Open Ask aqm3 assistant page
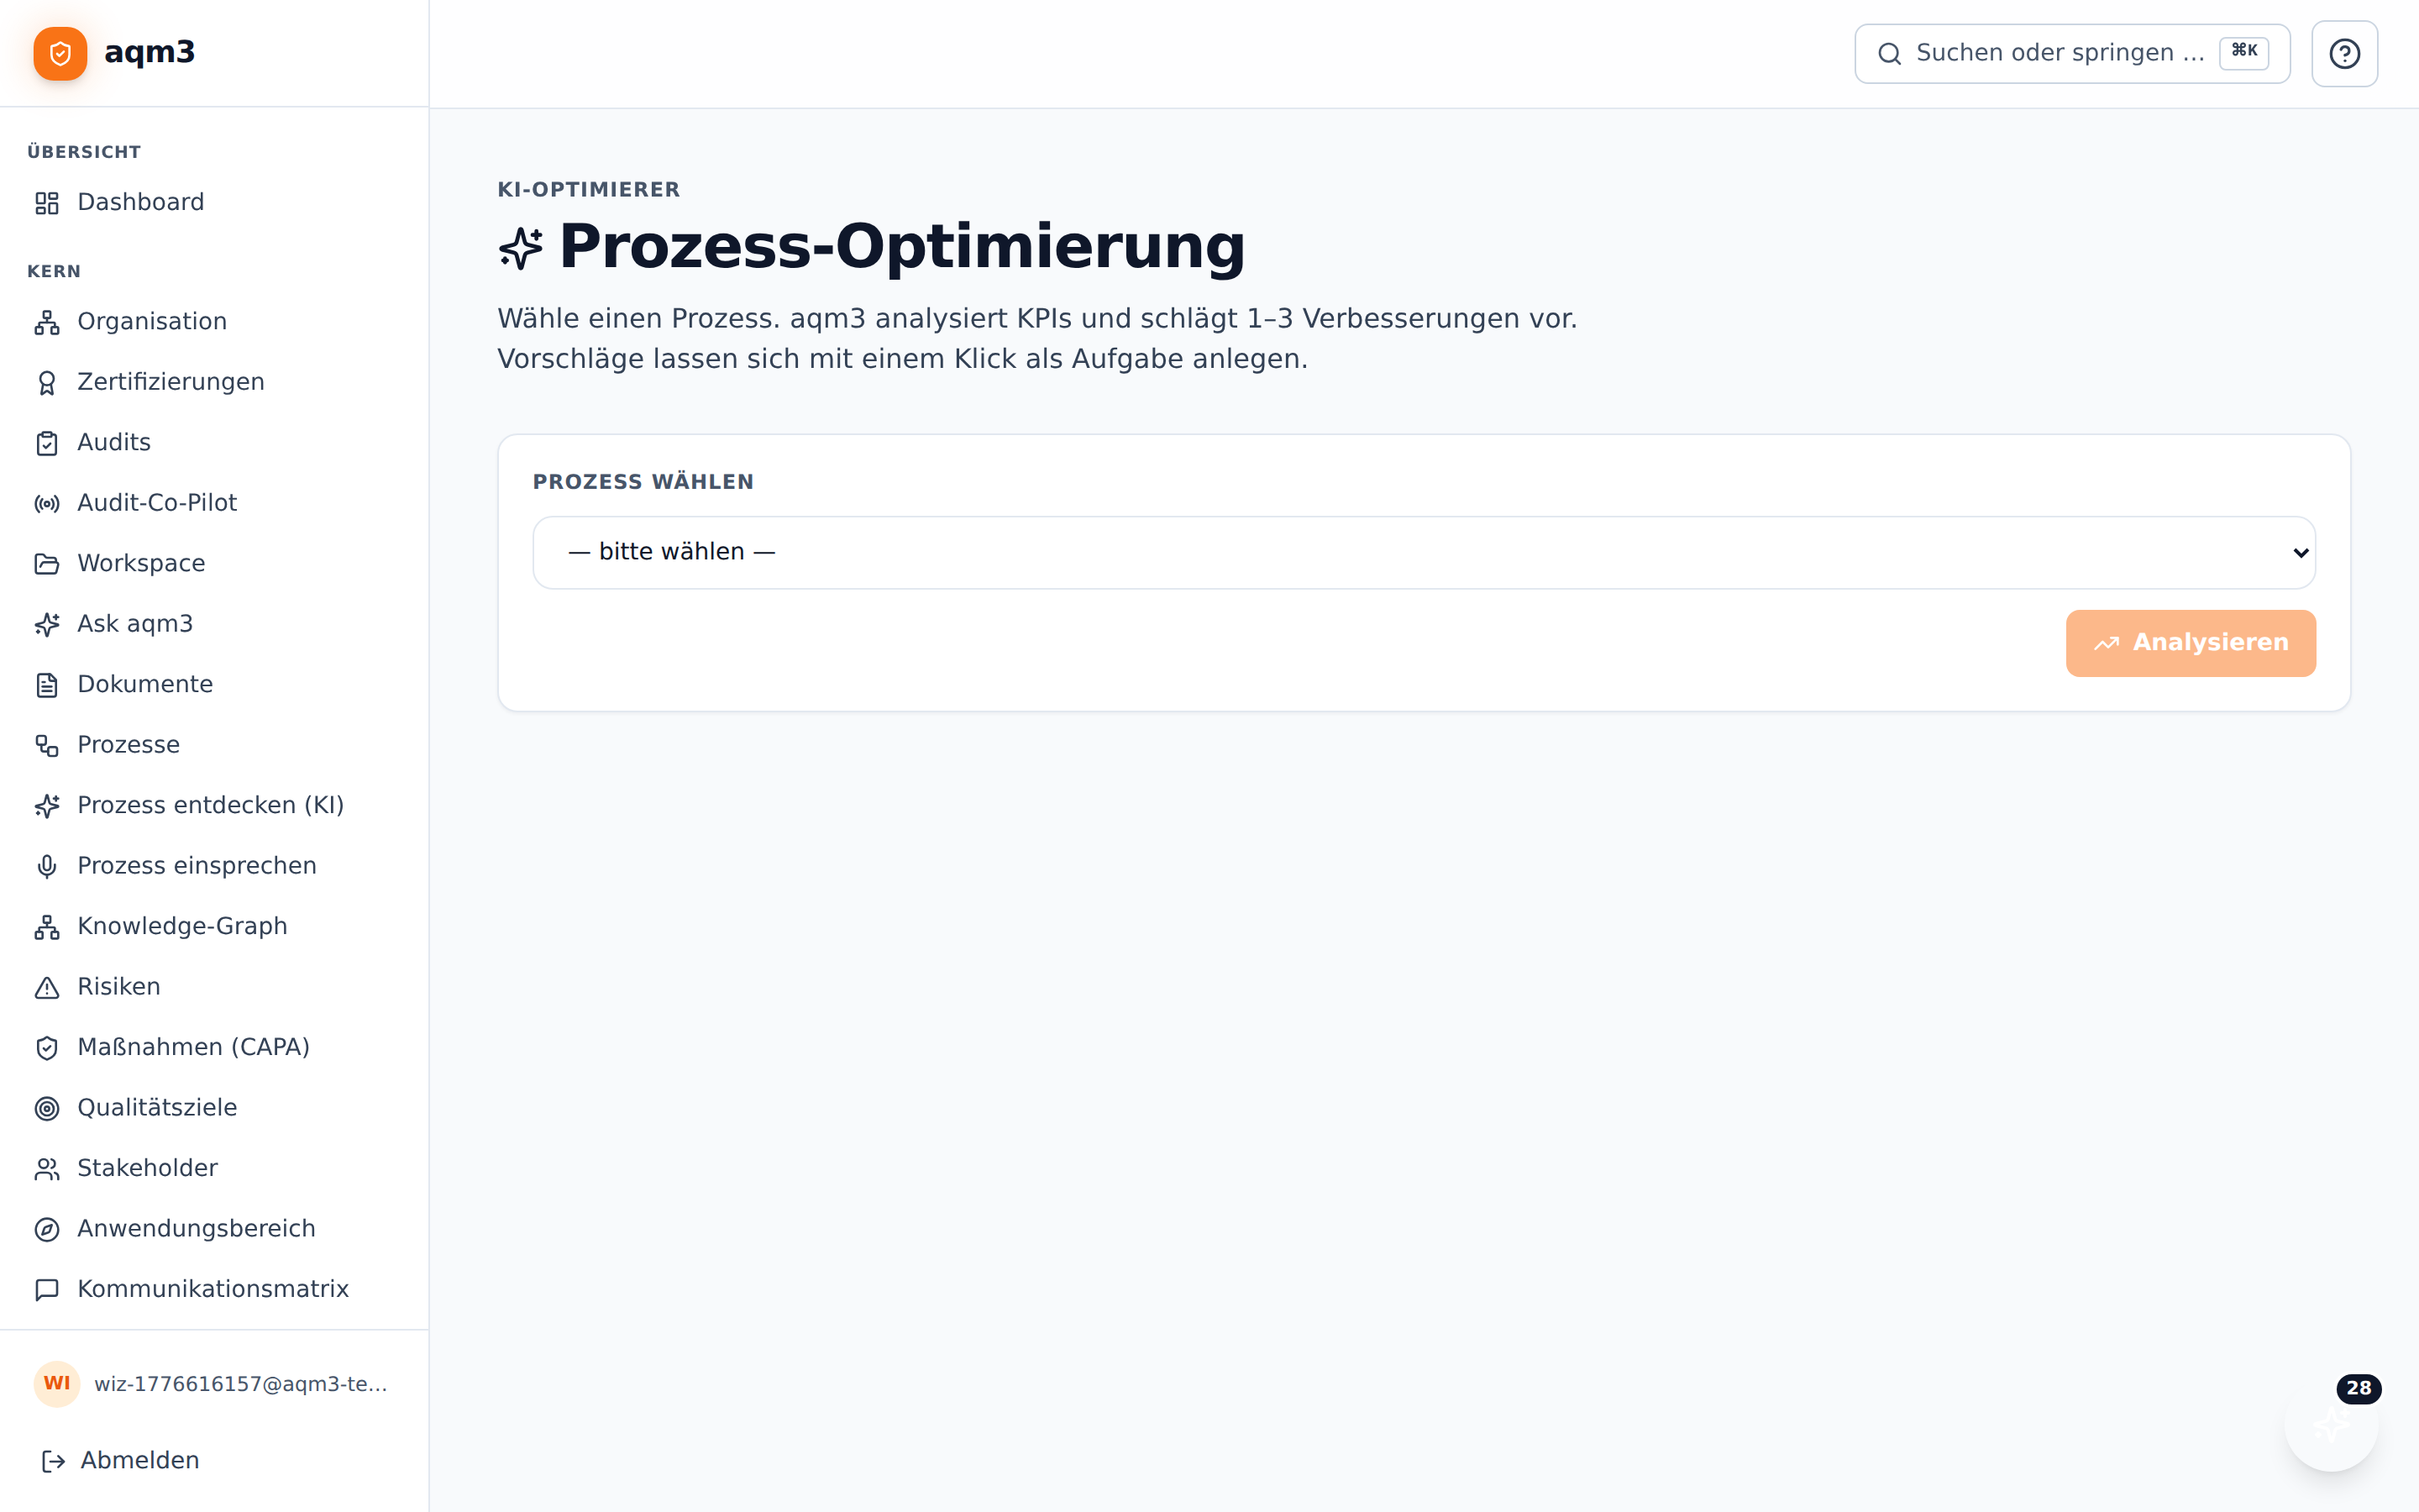Viewport: 2419px width, 1512px height. pos(214,624)
